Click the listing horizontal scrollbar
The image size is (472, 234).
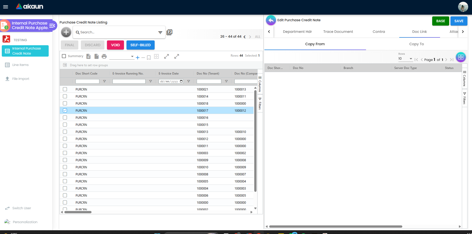click(x=78, y=212)
